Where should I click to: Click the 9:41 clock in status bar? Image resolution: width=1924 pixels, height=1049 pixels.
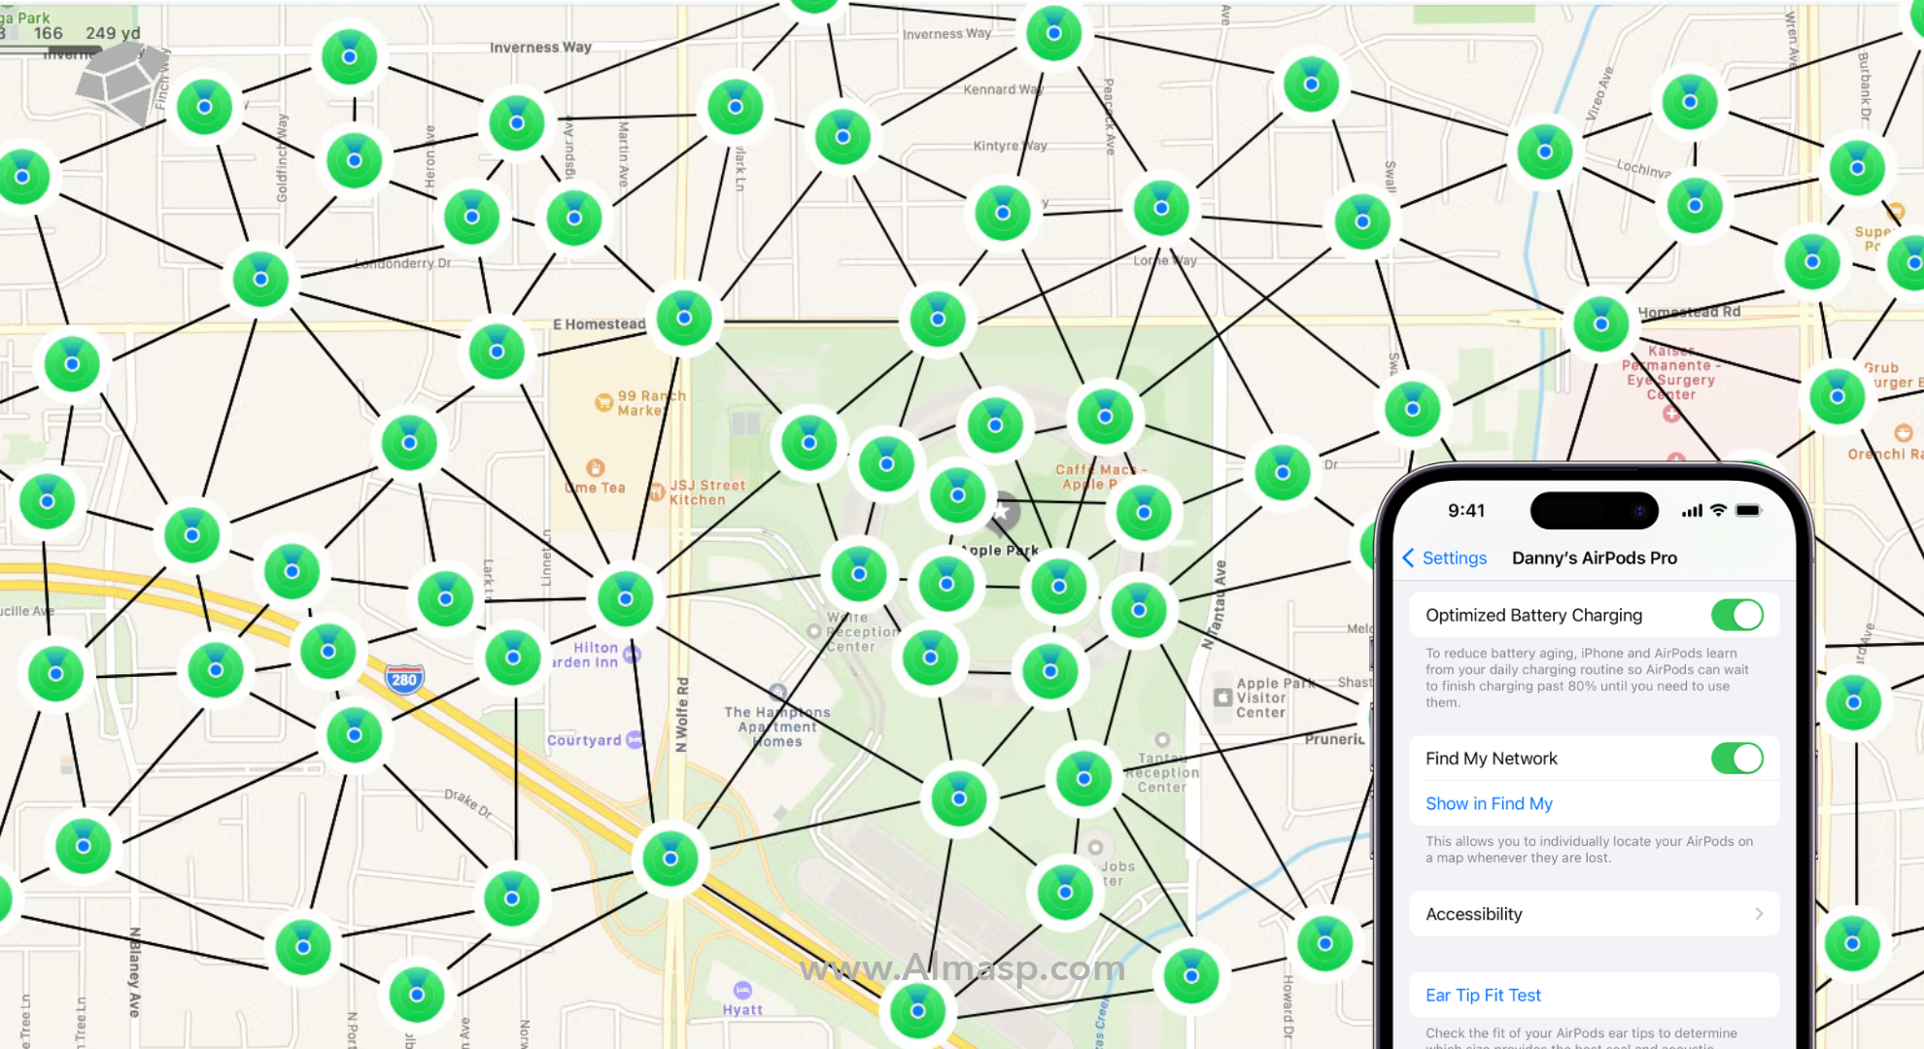point(1465,510)
